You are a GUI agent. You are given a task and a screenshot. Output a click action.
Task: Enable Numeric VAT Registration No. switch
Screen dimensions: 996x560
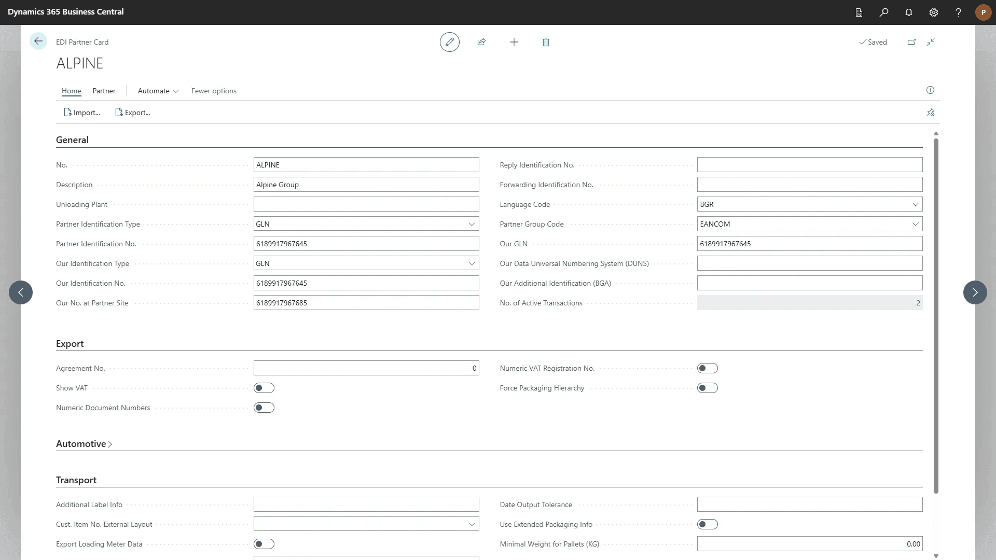point(708,368)
